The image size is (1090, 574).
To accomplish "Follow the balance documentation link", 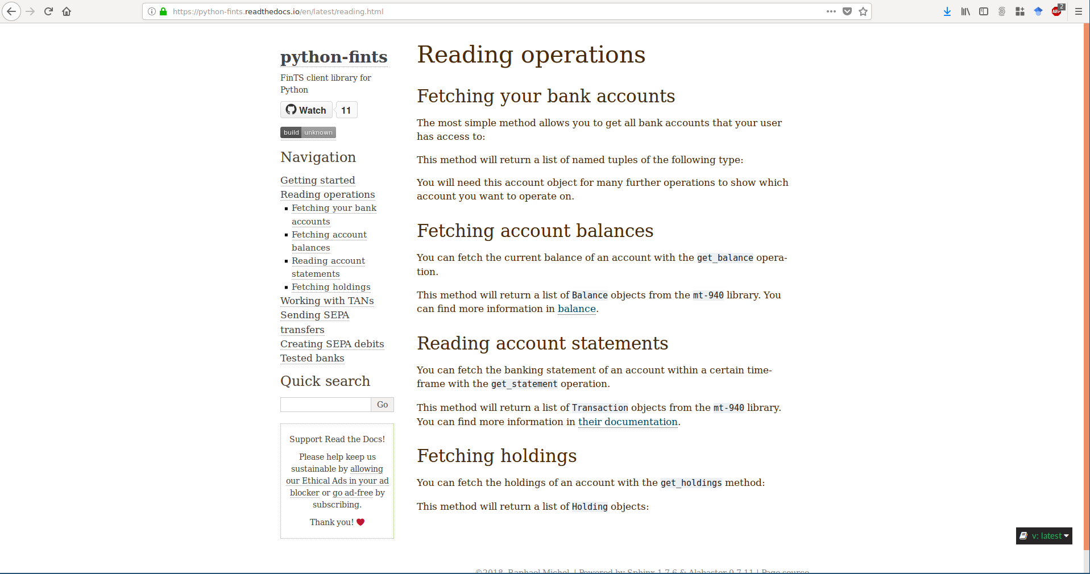I will (x=577, y=309).
